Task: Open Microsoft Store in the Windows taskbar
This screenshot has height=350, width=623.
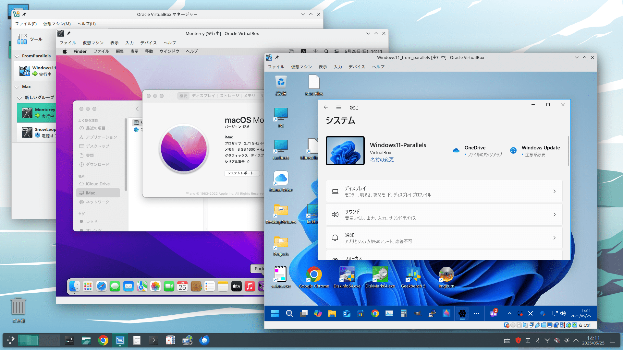Action: (360, 313)
